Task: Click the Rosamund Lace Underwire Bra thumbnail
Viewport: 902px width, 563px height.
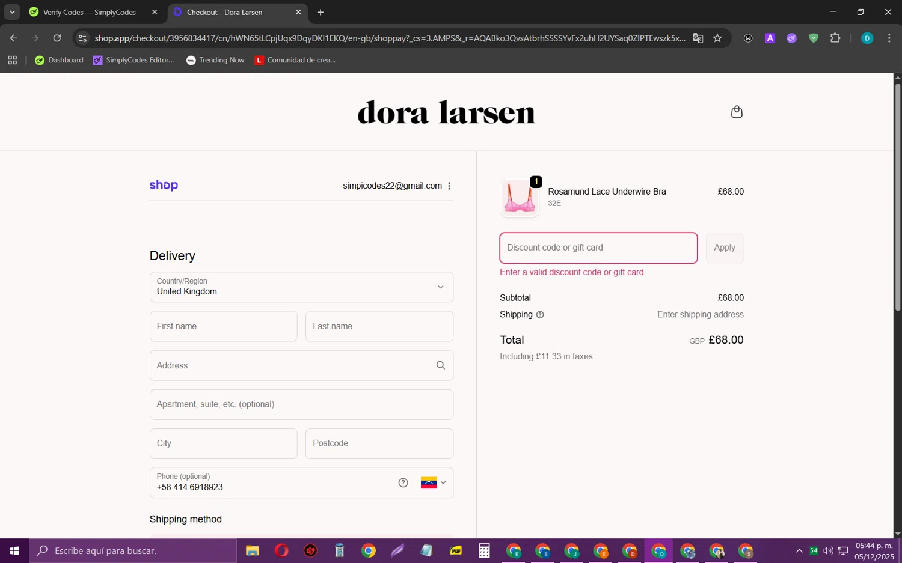Action: click(x=520, y=198)
